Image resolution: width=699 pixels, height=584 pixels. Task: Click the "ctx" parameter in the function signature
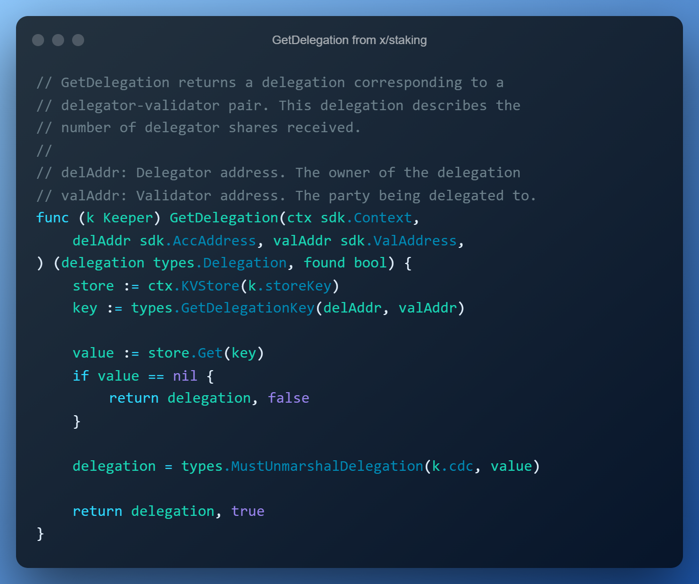(299, 218)
